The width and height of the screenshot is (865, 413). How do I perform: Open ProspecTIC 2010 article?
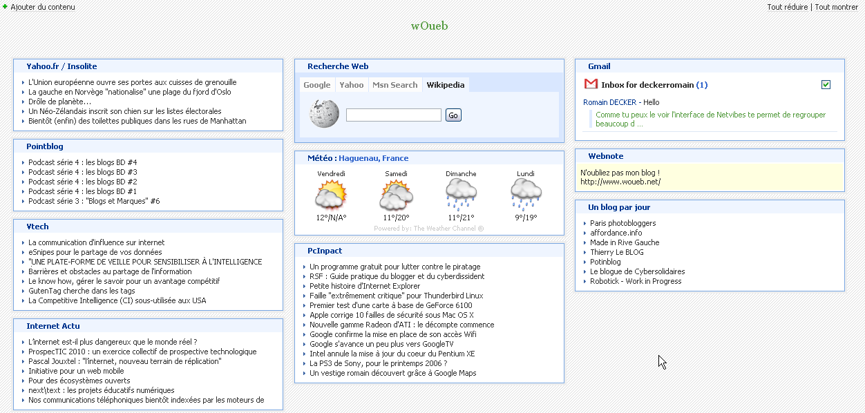coord(142,352)
